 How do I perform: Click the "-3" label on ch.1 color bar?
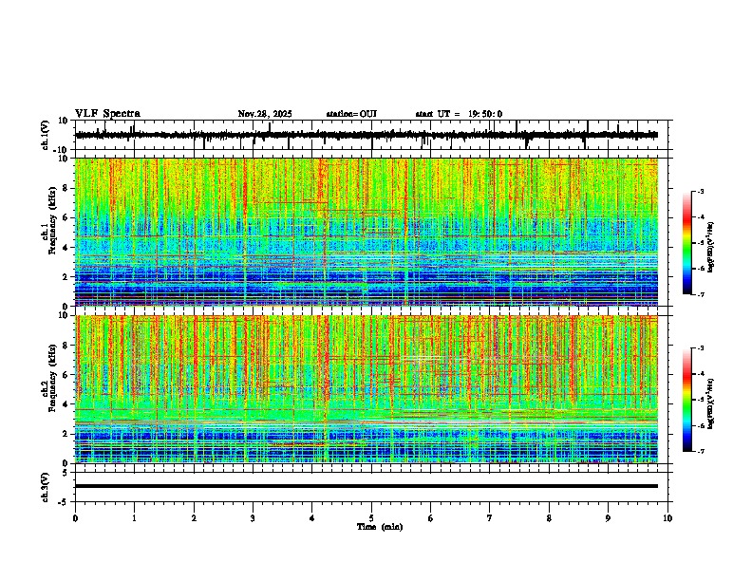tap(701, 191)
